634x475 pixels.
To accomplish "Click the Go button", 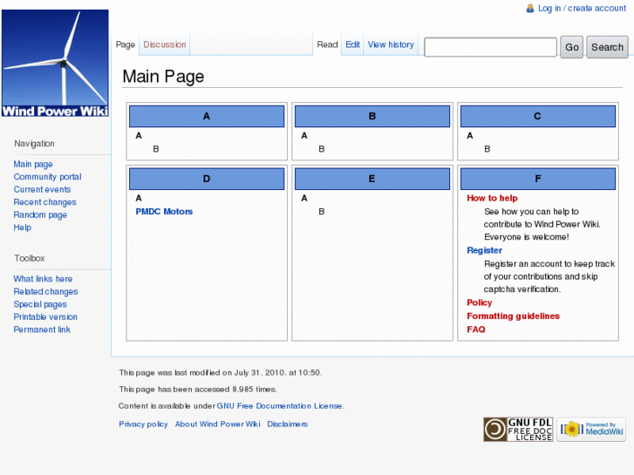I will click(x=572, y=47).
